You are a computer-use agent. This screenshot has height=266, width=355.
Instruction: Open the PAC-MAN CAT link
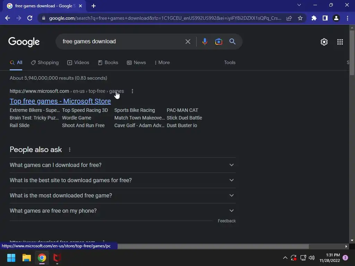[x=182, y=110]
